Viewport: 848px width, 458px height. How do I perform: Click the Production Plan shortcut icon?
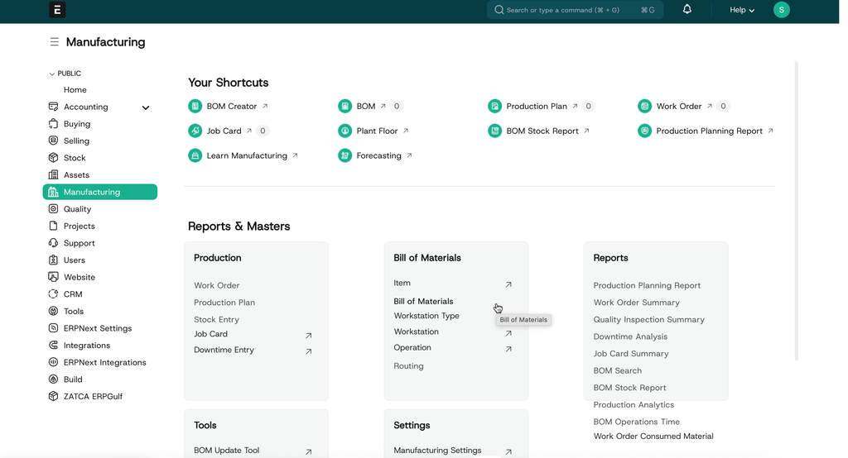494,106
